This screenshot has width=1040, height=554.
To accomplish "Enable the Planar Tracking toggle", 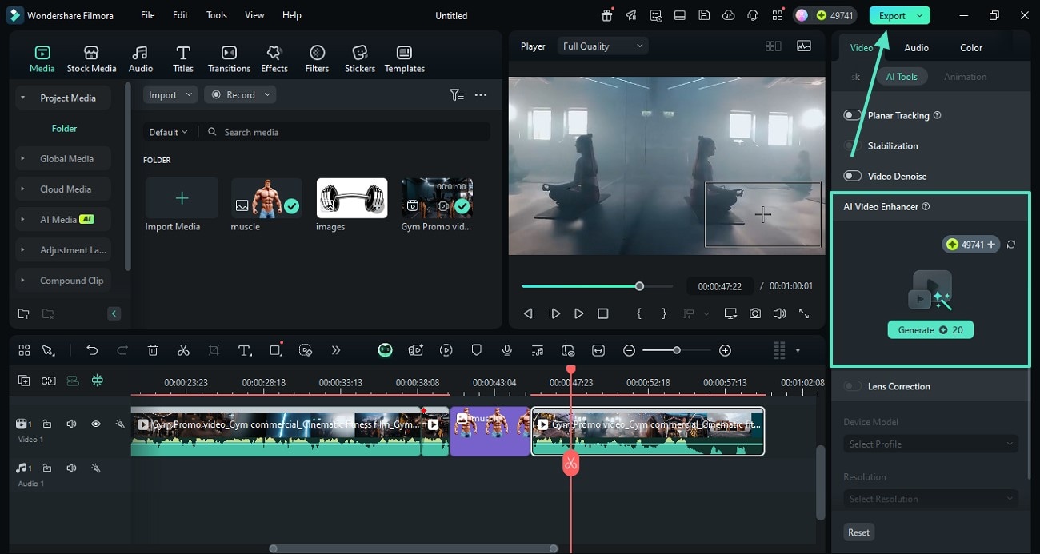I will 853,115.
